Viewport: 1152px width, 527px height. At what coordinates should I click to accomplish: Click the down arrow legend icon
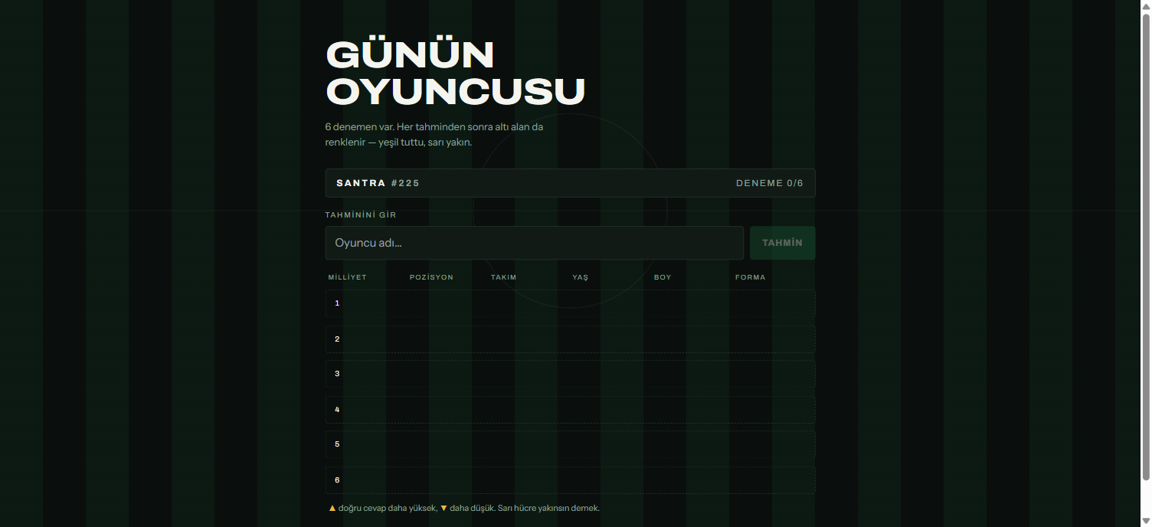[x=443, y=508]
